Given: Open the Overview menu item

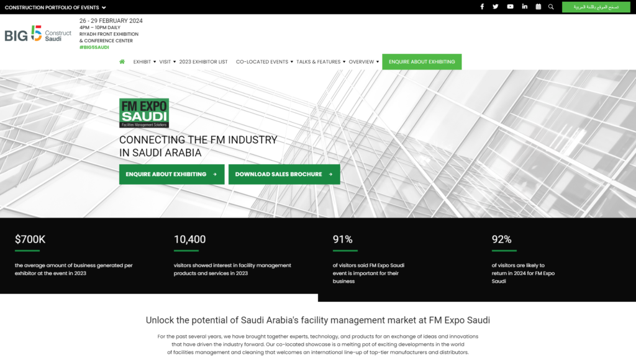Looking at the screenshot, I should 361,62.
